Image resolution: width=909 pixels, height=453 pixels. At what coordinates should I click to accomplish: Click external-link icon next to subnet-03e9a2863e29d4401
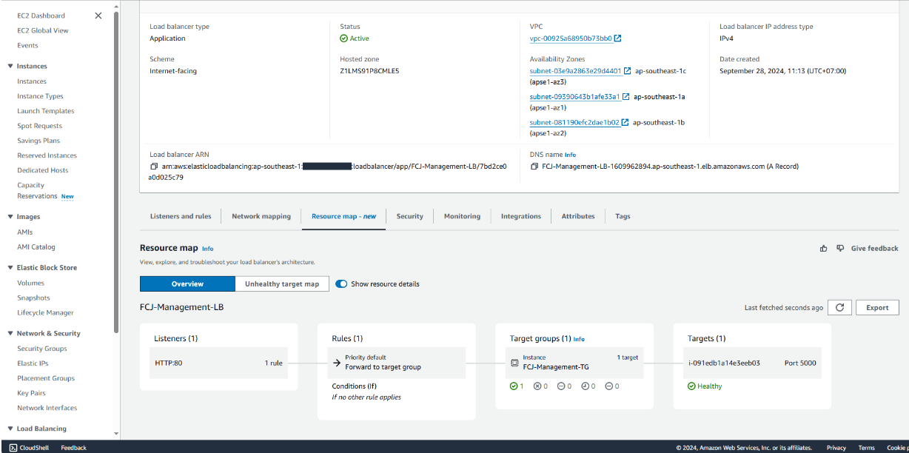coord(627,71)
